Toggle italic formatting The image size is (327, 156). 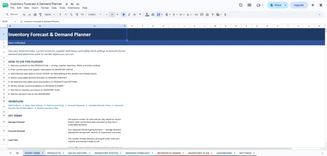tap(129, 15)
